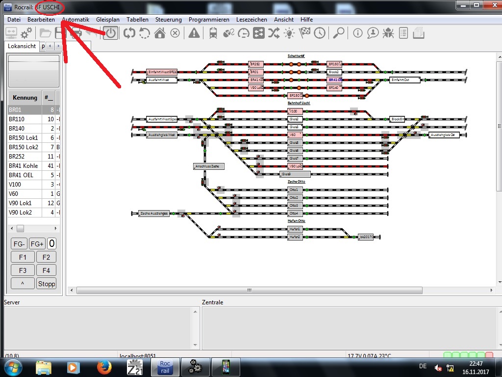Click the F3 function button
Viewport: 502px width, 377px height.
[x=23, y=270]
